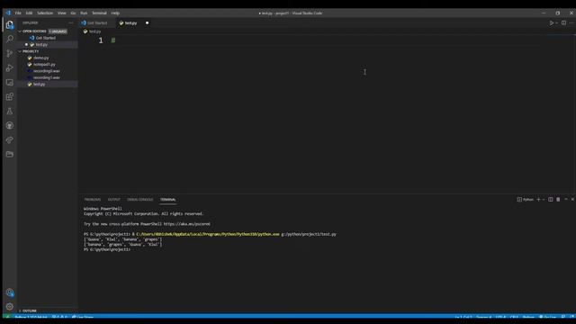Open the Remote Explorer view
Screen dimensions: 576x324
click(x=10, y=82)
